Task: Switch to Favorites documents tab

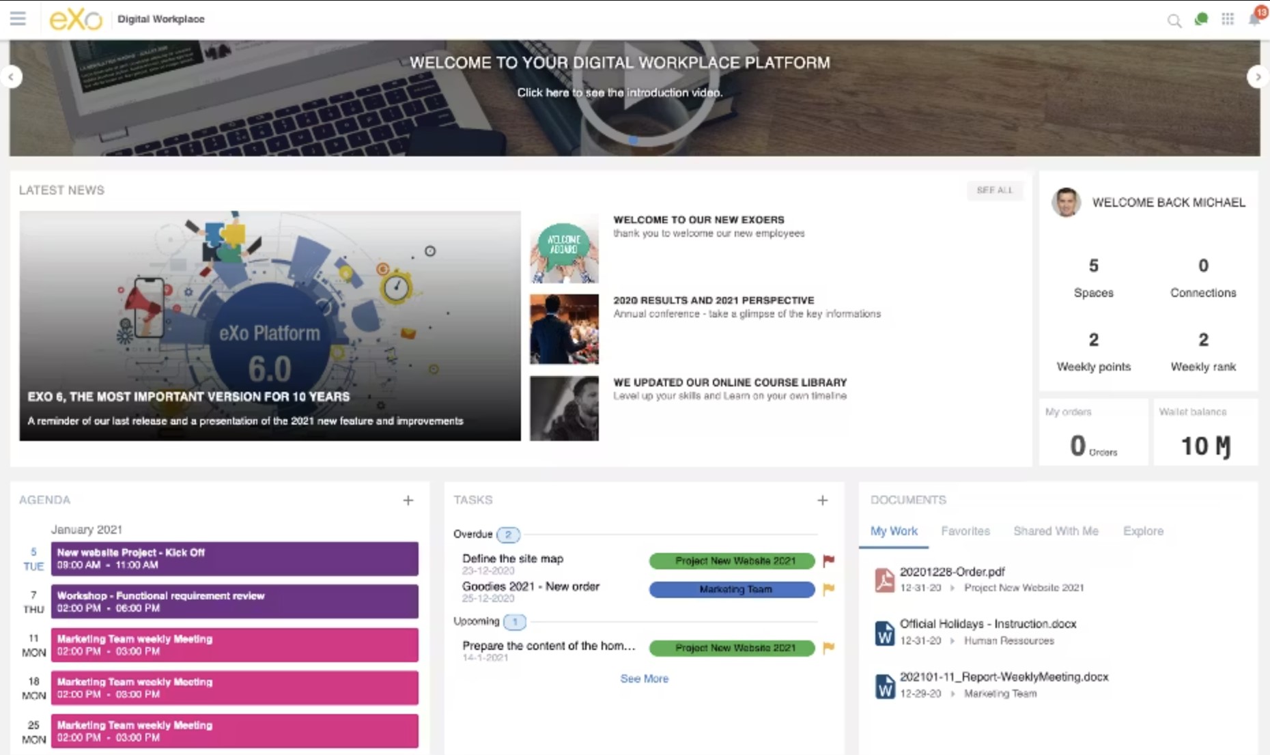Action: (x=965, y=531)
